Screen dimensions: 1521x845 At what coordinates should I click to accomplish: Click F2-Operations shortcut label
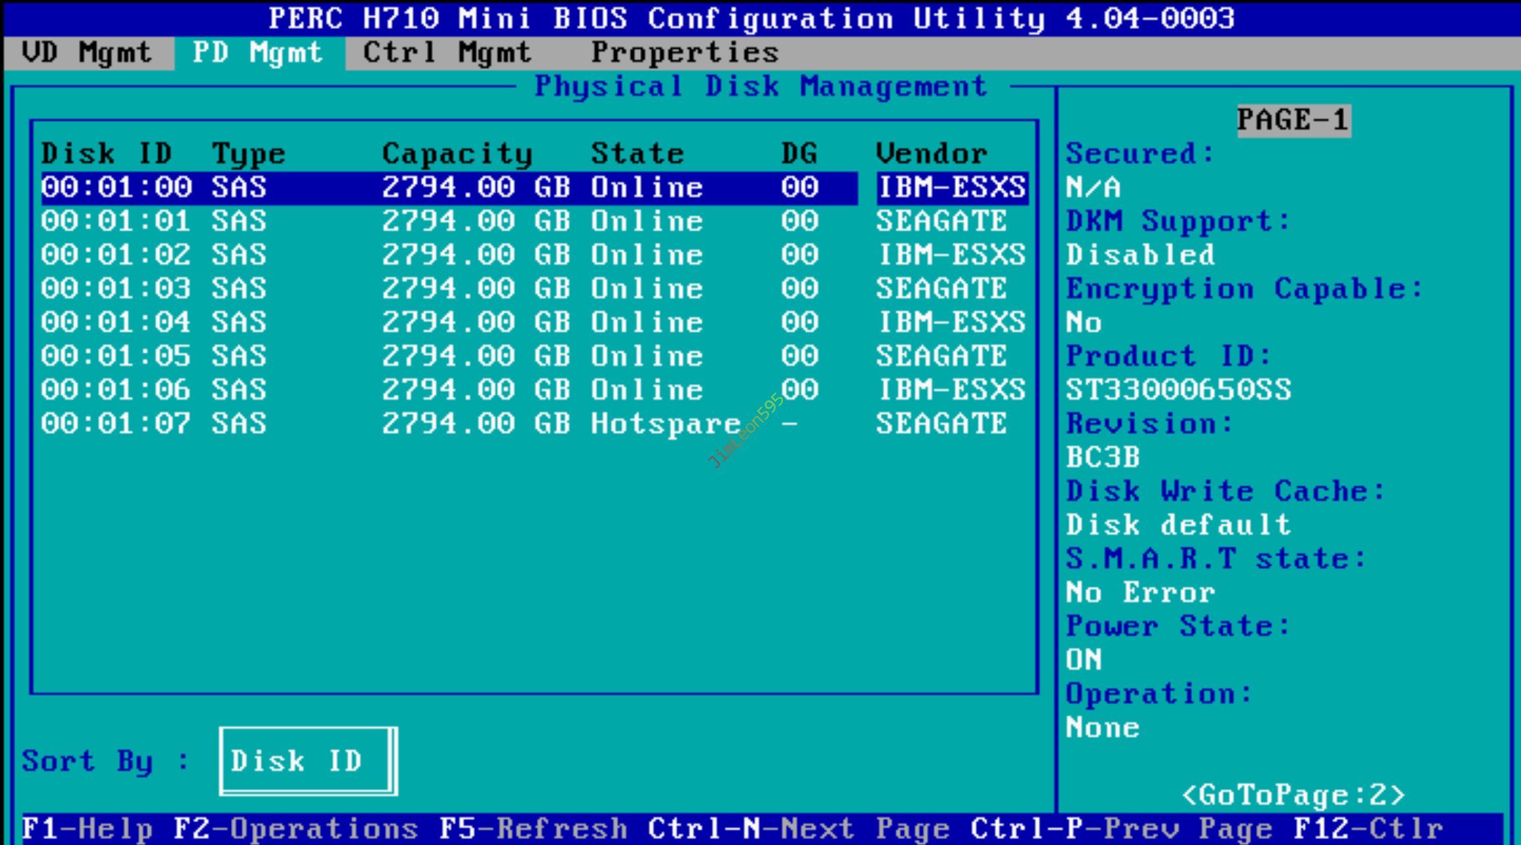(x=296, y=829)
